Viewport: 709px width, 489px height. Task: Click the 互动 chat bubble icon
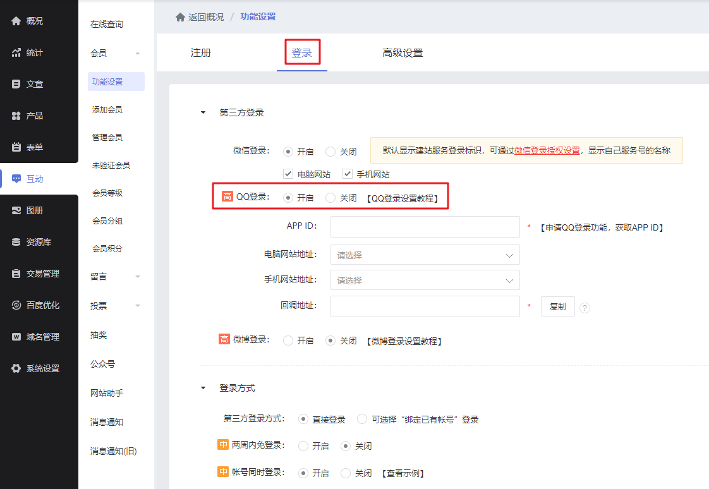pos(16,179)
